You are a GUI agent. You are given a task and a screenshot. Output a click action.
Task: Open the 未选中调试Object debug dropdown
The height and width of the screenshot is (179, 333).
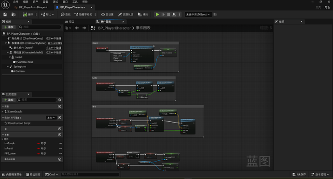[198, 14]
